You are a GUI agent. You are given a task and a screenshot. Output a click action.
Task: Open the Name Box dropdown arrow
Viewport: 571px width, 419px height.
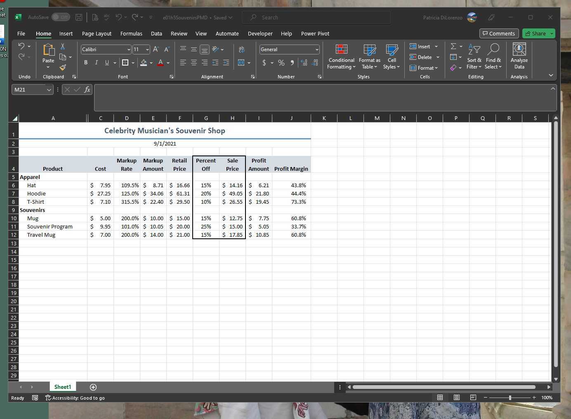tap(49, 89)
